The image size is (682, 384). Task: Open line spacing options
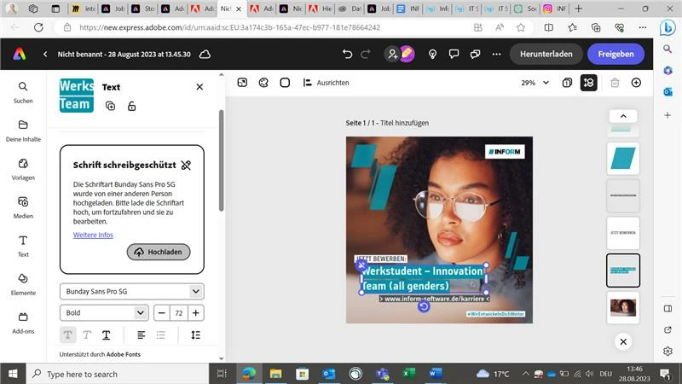click(196, 335)
